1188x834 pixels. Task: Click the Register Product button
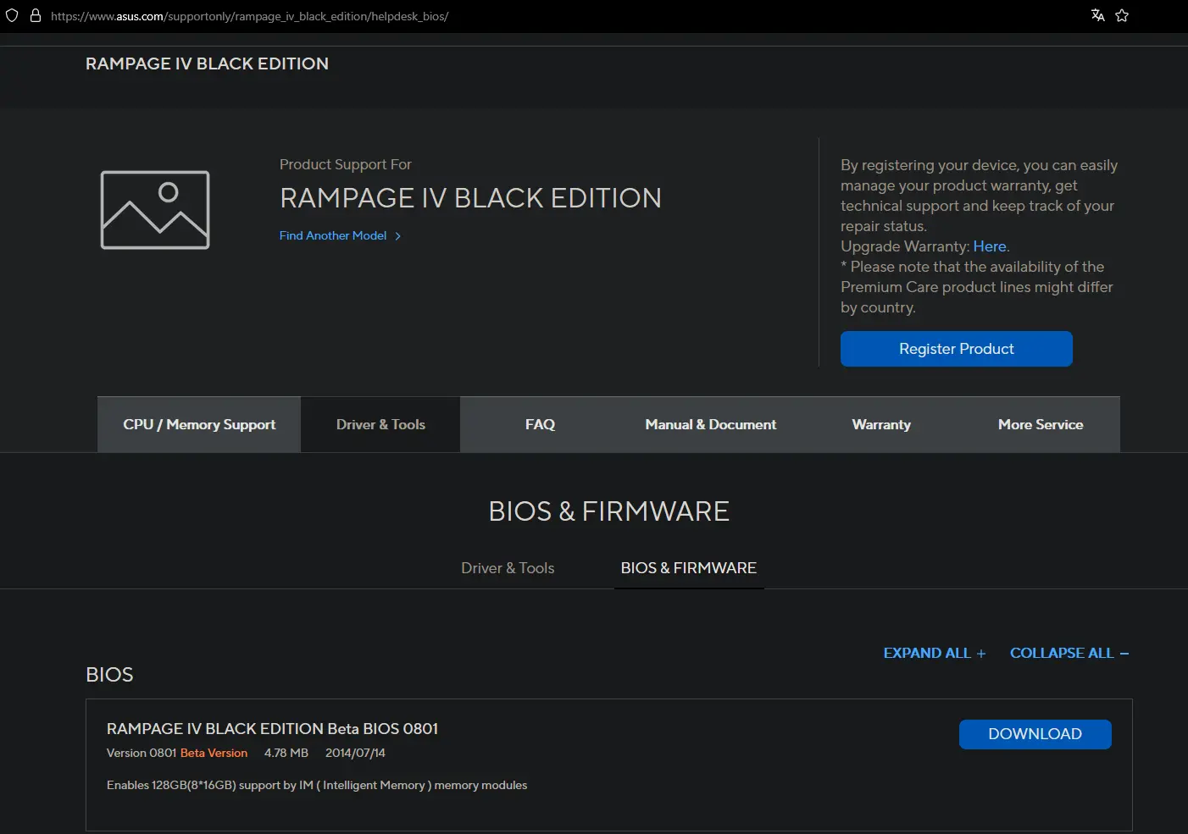pos(957,349)
